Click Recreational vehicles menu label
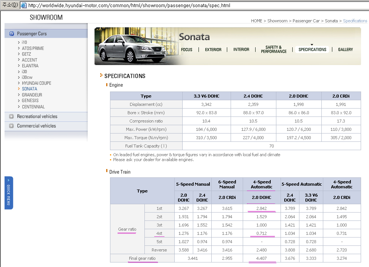 click(37, 116)
